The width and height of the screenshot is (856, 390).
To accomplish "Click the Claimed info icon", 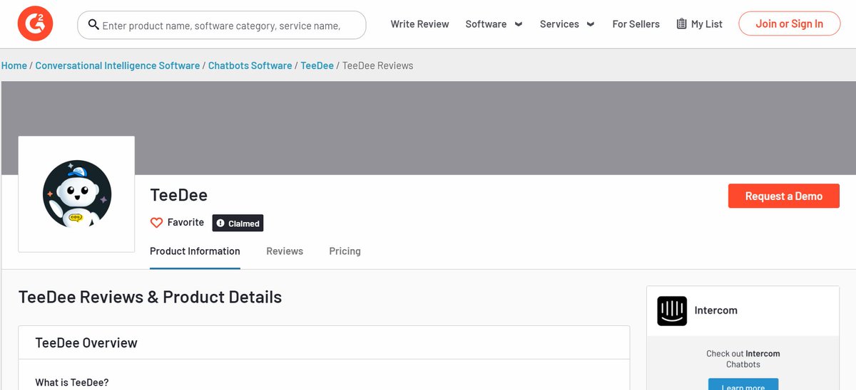I will [220, 223].
